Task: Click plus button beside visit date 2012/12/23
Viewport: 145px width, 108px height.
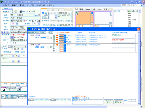Action: (11, 46)
